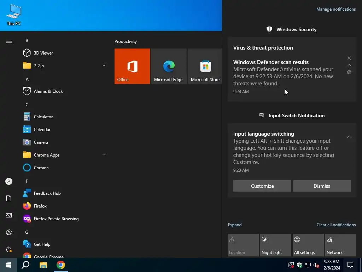Image resolution: width=362 pixels, height=272 pixels.
Task: Expand the Start menu hamburger navigation
Action: pos(9,41)
